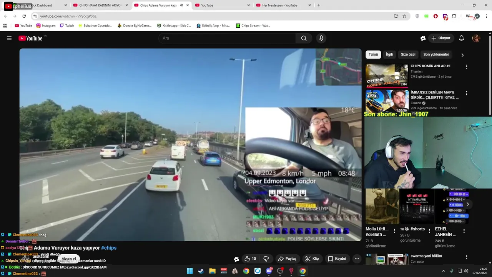Viewport: 492px width, 277px height.
Task: Click the YouTube search input field
Action: 227,38
